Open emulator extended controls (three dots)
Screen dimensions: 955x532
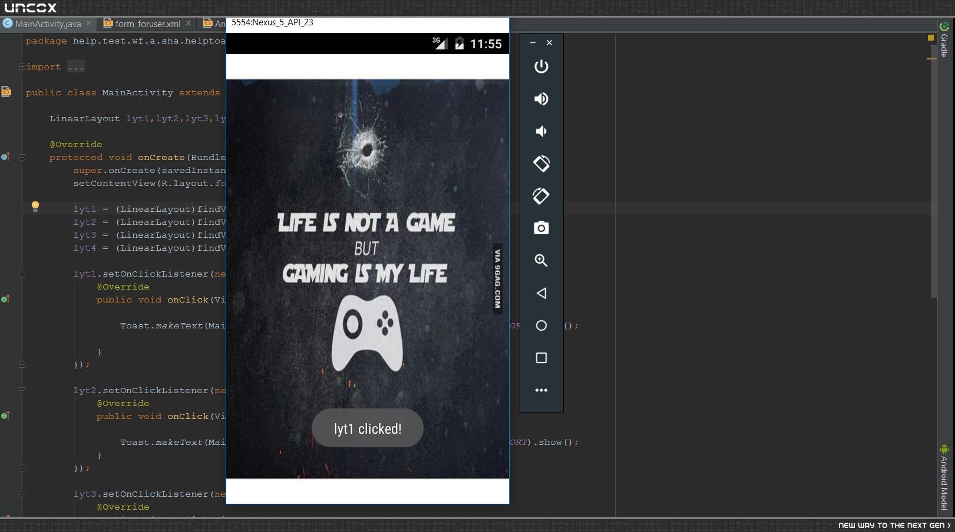pyautogui.click(x=541, y=390)
